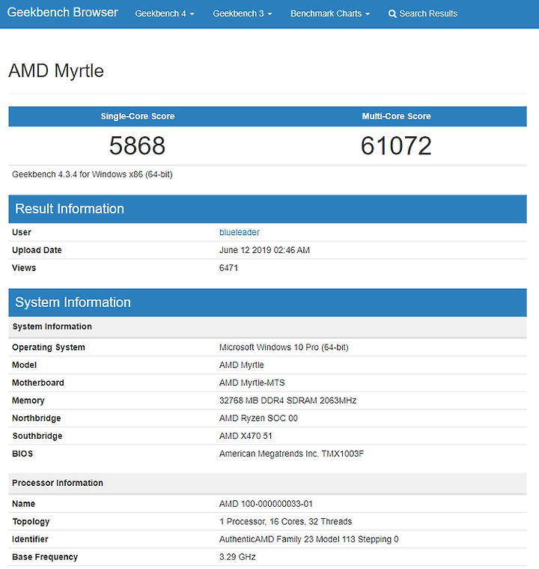Select the single-core score 5868
Image resolution: width=539 pixels, height=569 pixels.
[x=137, y=146]
